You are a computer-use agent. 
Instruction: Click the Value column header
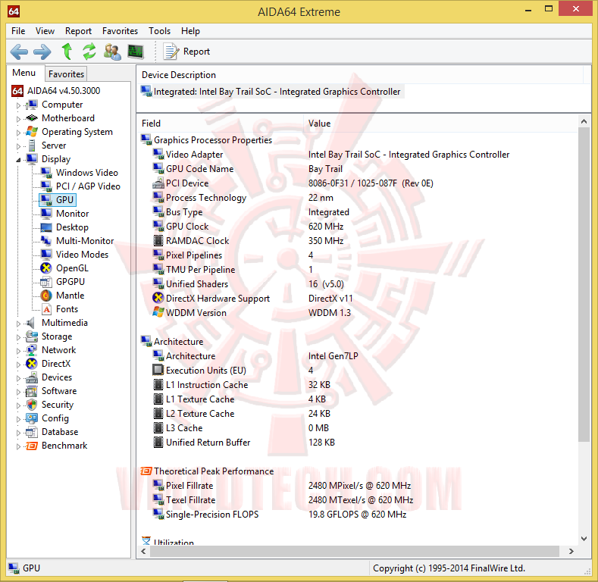point(441,124)
